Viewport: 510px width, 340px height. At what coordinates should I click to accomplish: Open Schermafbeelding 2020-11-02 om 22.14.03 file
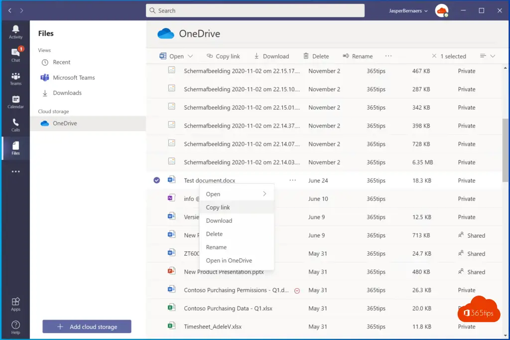click(242, 162)
